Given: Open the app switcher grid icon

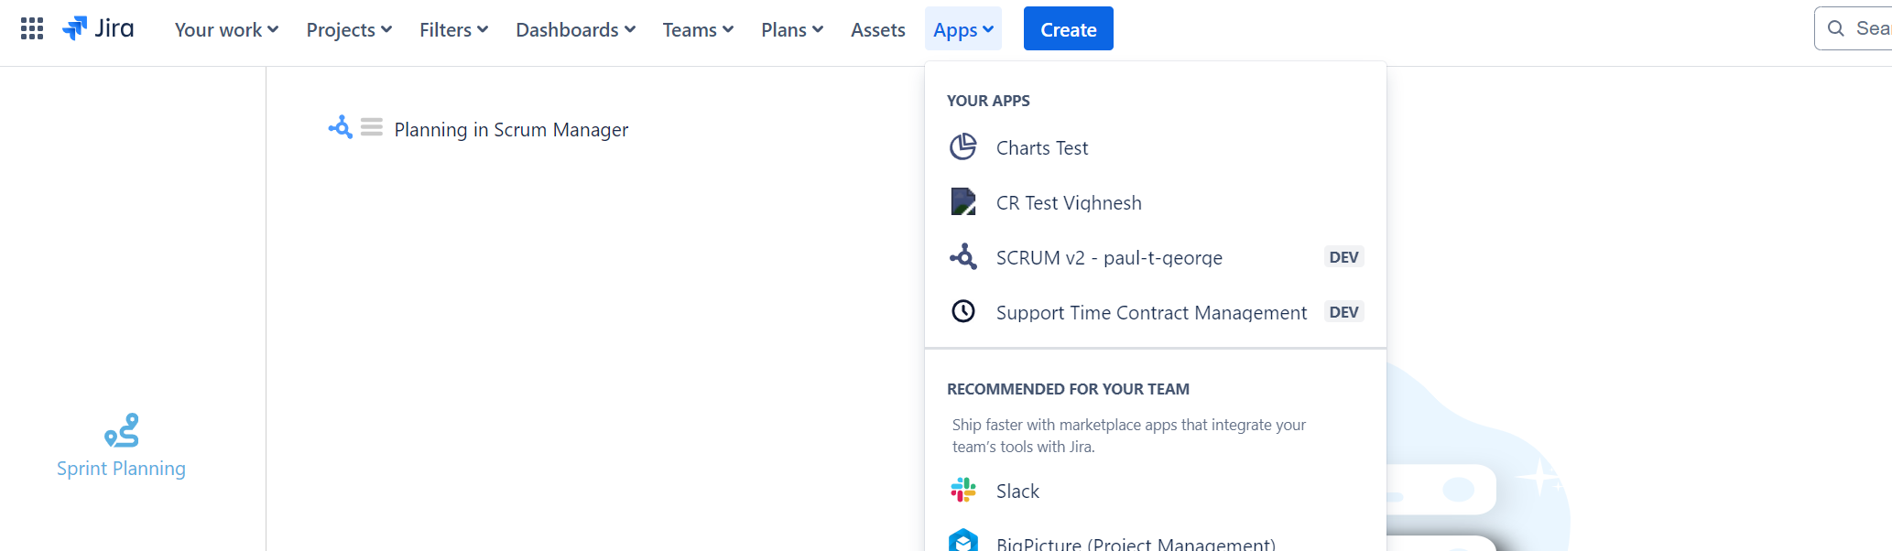Looking at the screenshot, I should (x=32, y=29).
